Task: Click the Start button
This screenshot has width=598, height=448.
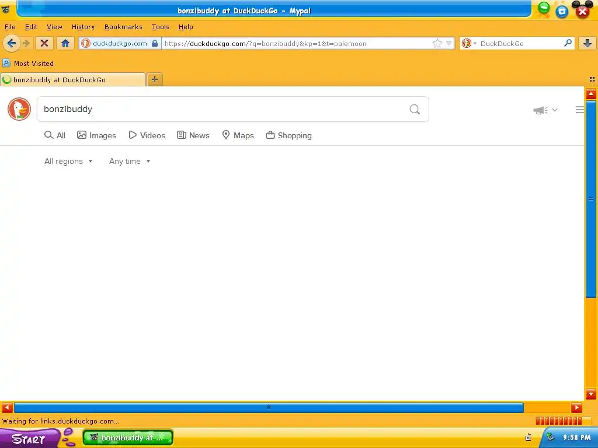Action: click(29, 438)
